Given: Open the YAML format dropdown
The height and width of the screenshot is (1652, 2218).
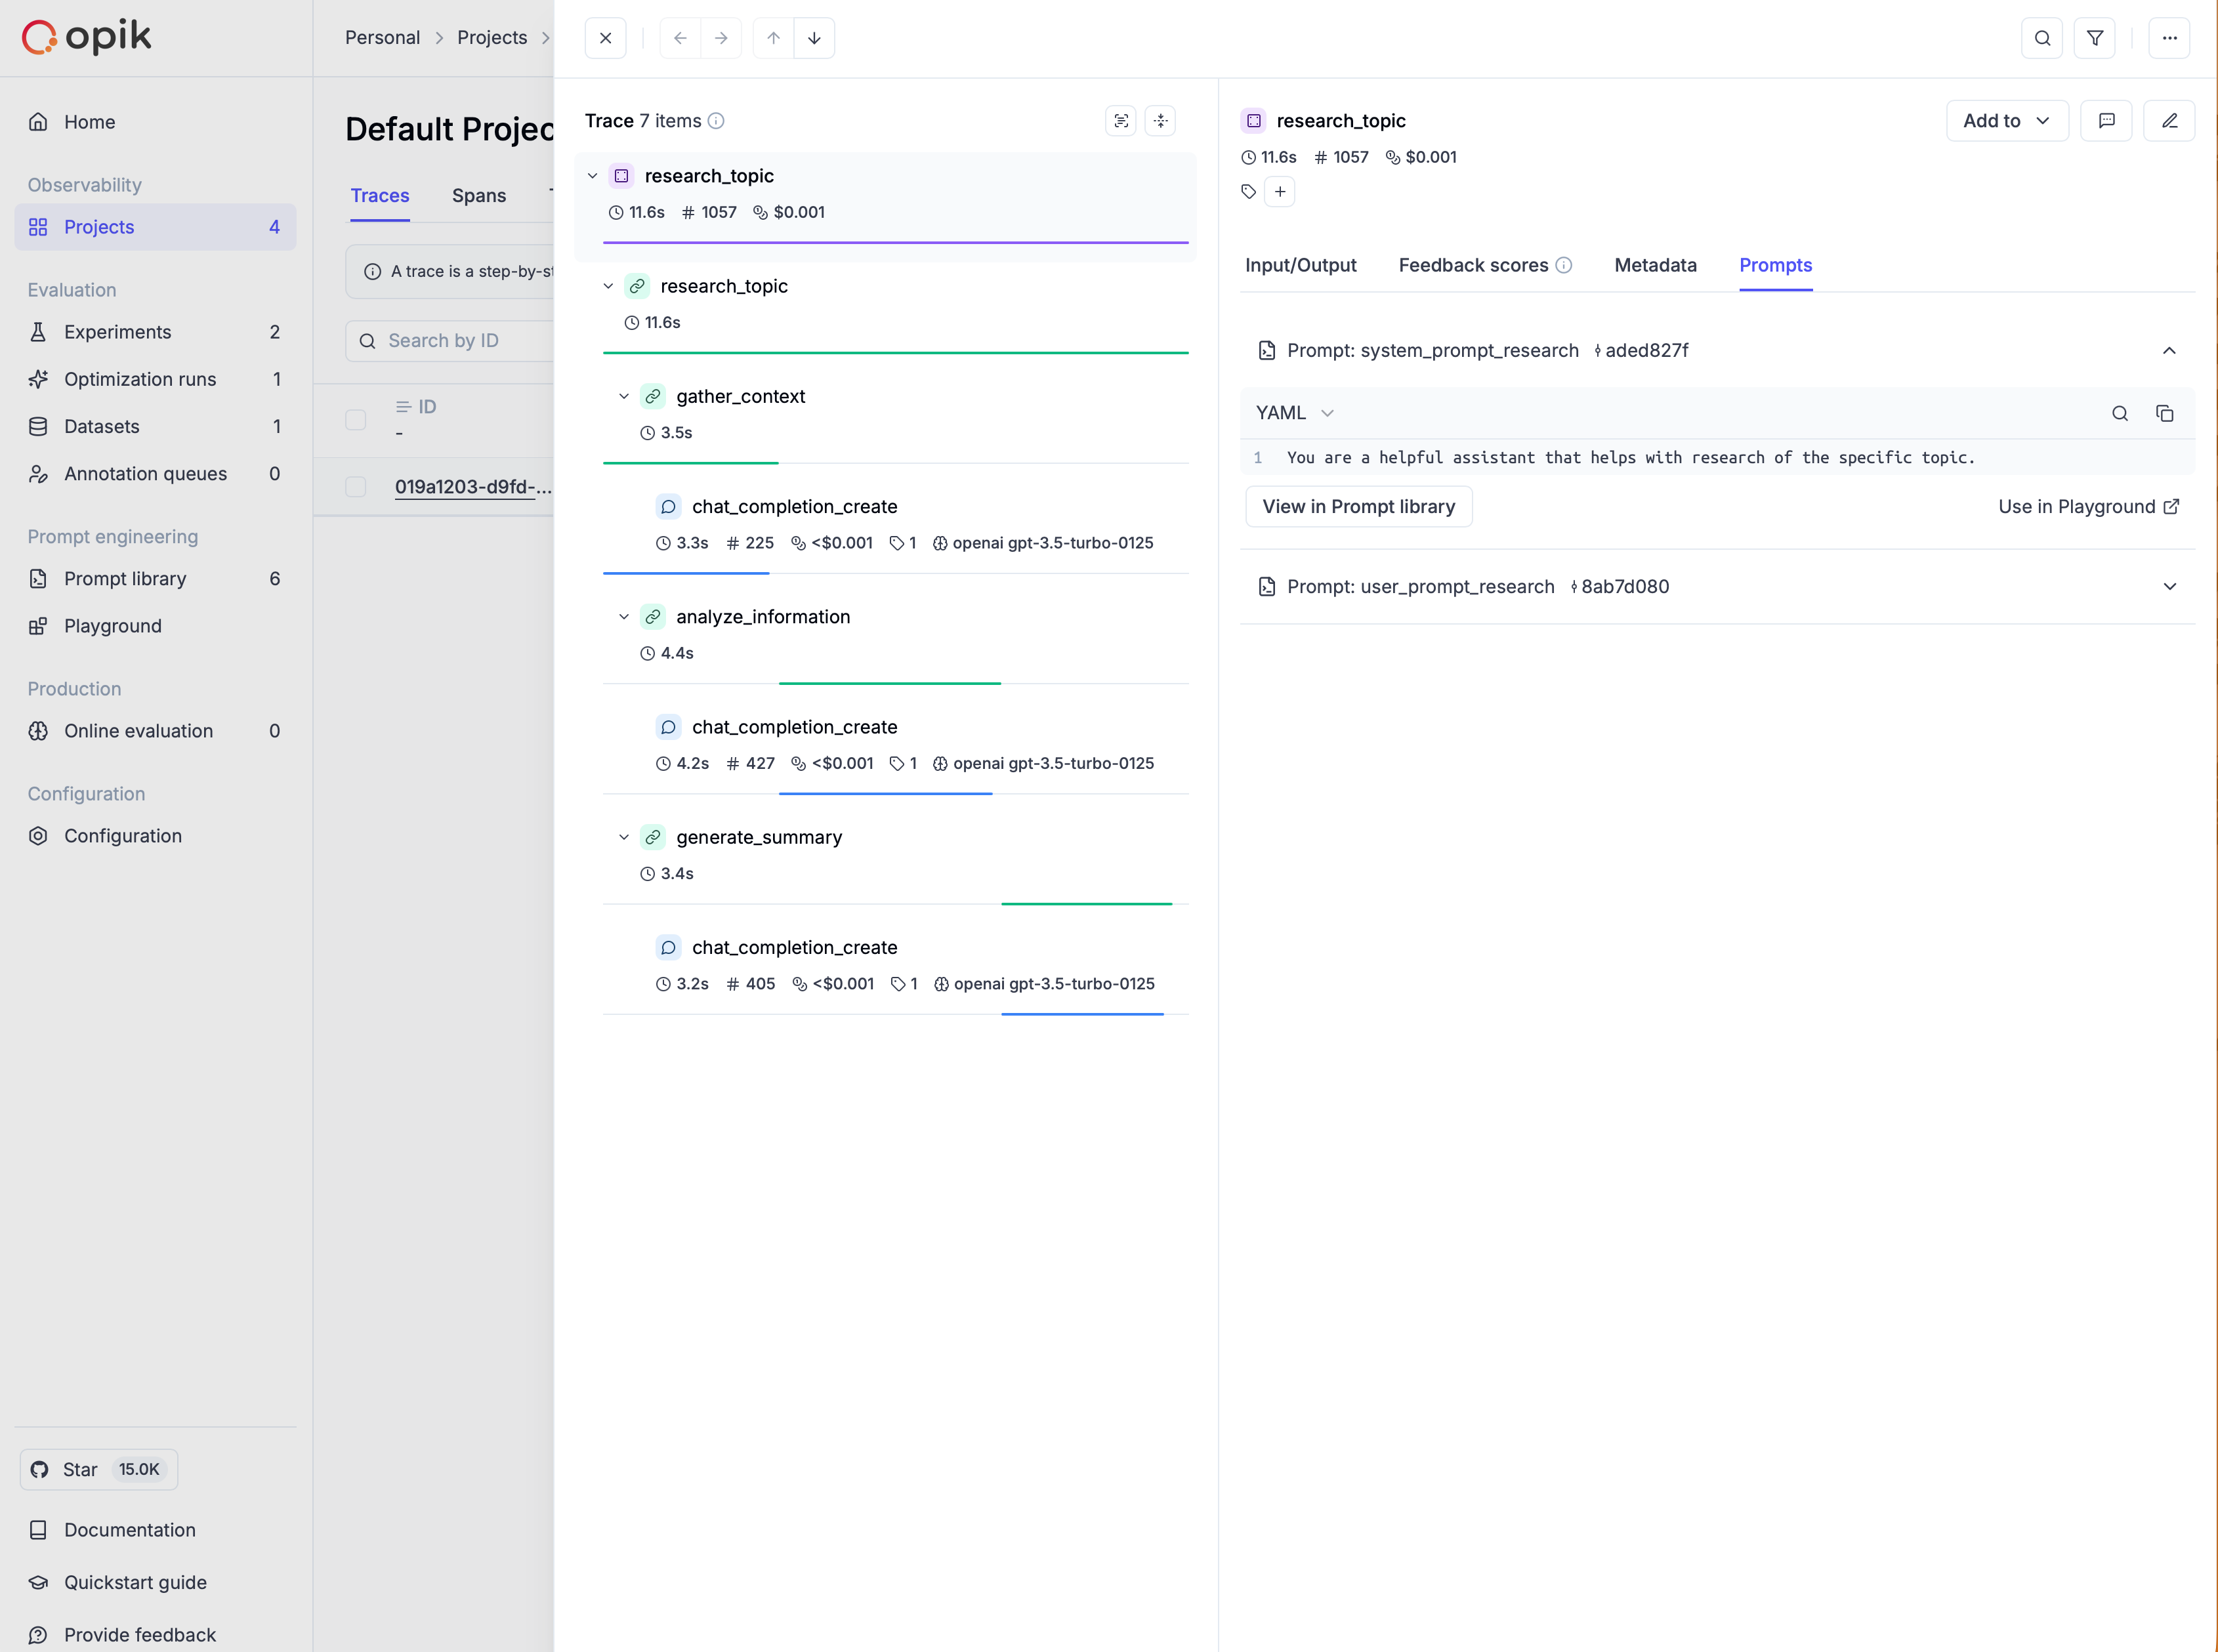Looking at the screenshot, I should pyautogui.click(x=1295, y=413).
